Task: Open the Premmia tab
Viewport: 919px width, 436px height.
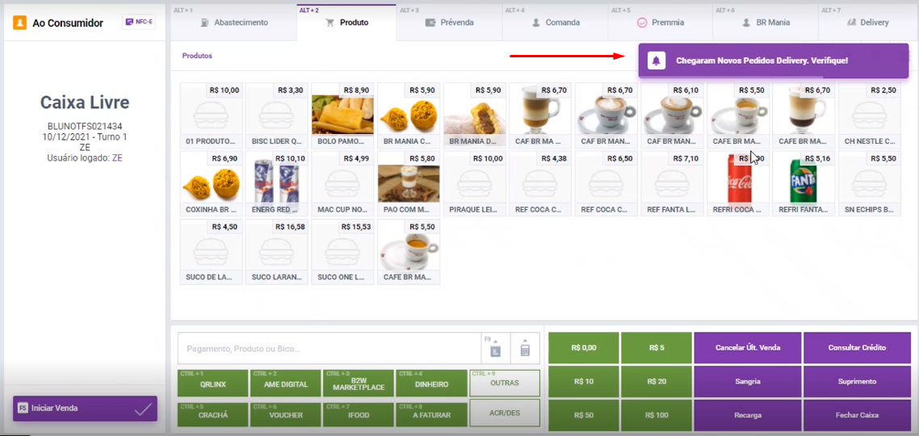Action: tap(661, 23)
